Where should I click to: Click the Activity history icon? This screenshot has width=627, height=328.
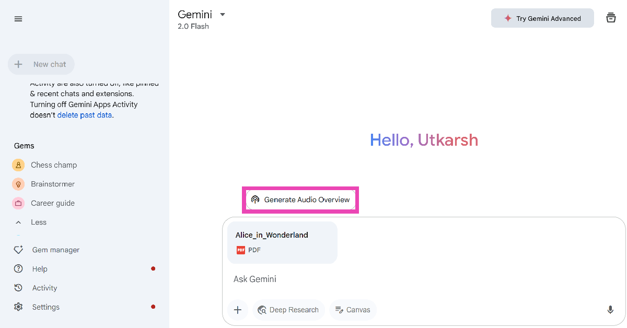(x=18, y=288)
